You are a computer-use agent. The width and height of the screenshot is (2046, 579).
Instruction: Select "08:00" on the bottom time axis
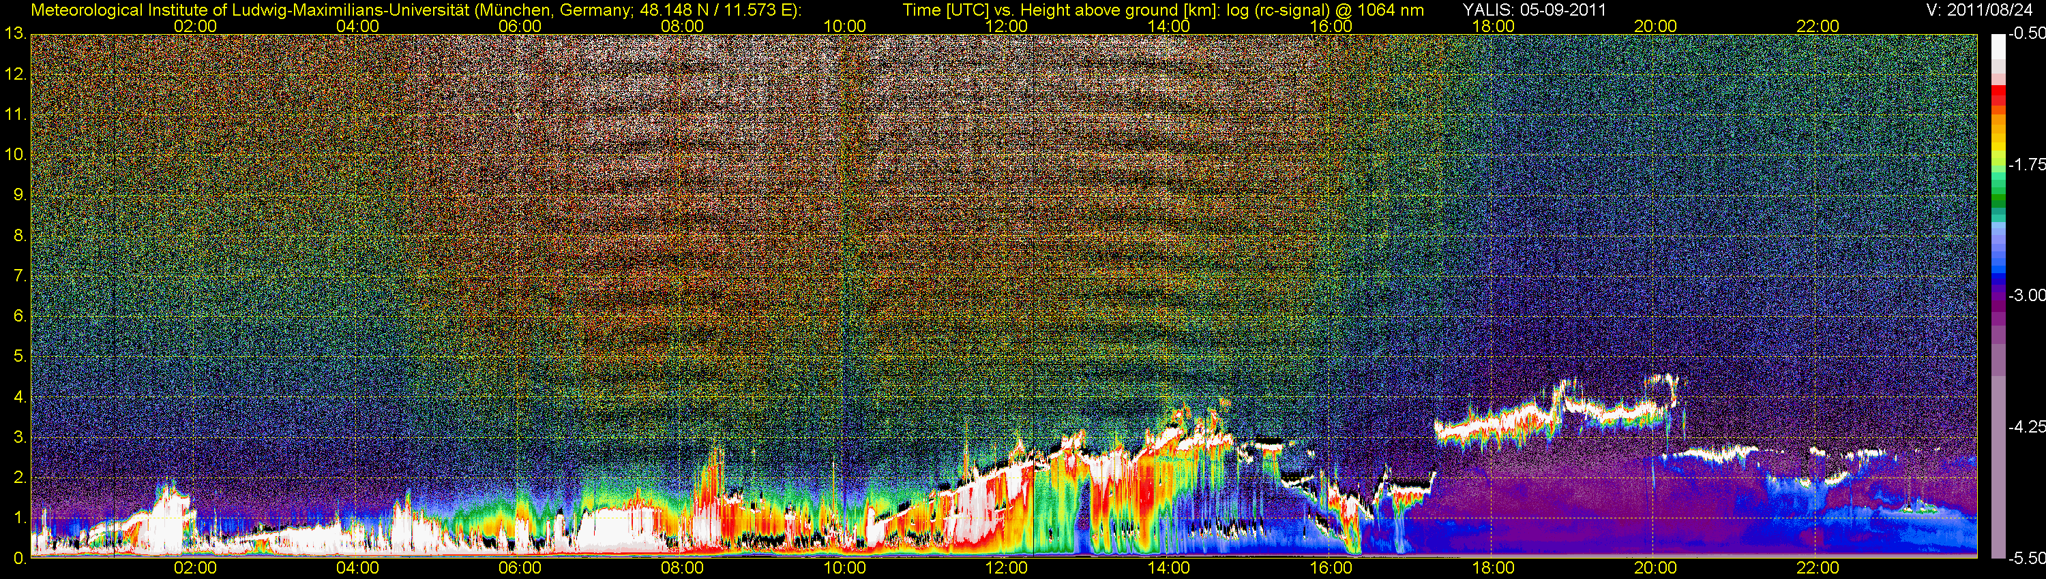[x=682, y=568]
